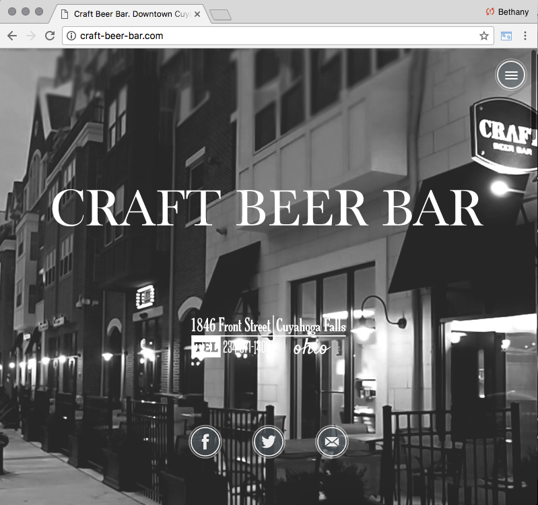Open the Bethany profile button
The image size is (538, 505).
[508, 12]
